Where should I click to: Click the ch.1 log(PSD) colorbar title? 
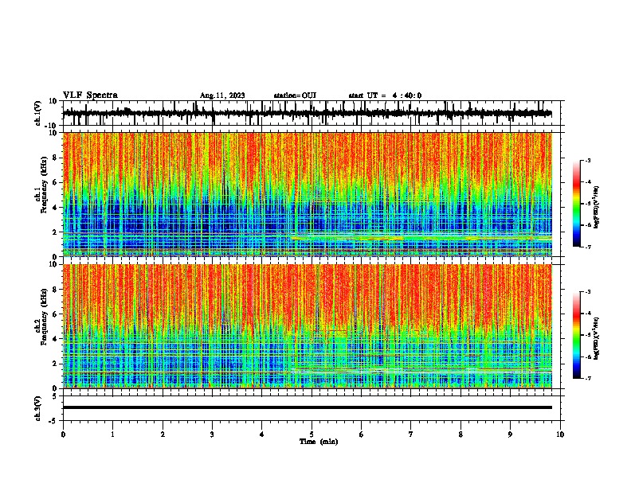(597, 208)
